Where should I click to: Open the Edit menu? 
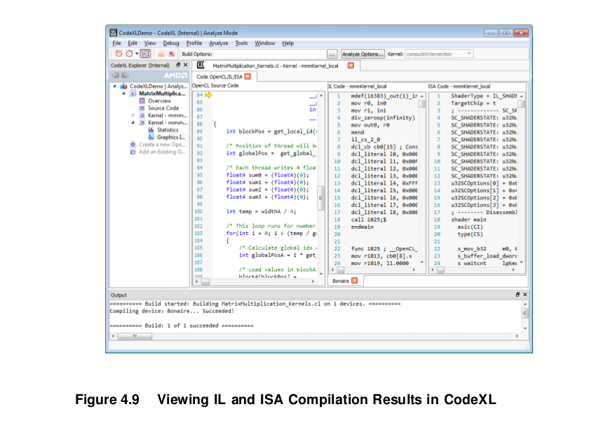[133, 43]
